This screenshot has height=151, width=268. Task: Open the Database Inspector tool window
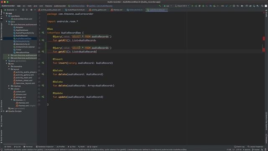tap(45, 147)
